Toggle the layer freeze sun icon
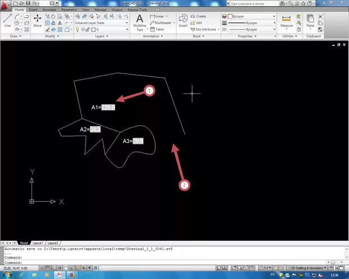This screenshot has height=279, width=349. [82, 29]
